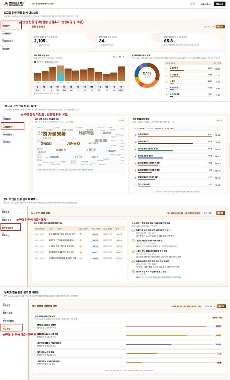Click the 반복 민원 비율 34% card
Image resolution: width=230 pixels, height=380 pixels.
click(128, 41)
